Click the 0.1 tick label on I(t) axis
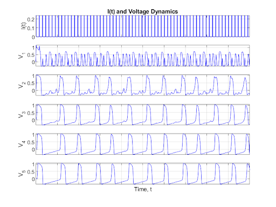 (x=31, y=28)
